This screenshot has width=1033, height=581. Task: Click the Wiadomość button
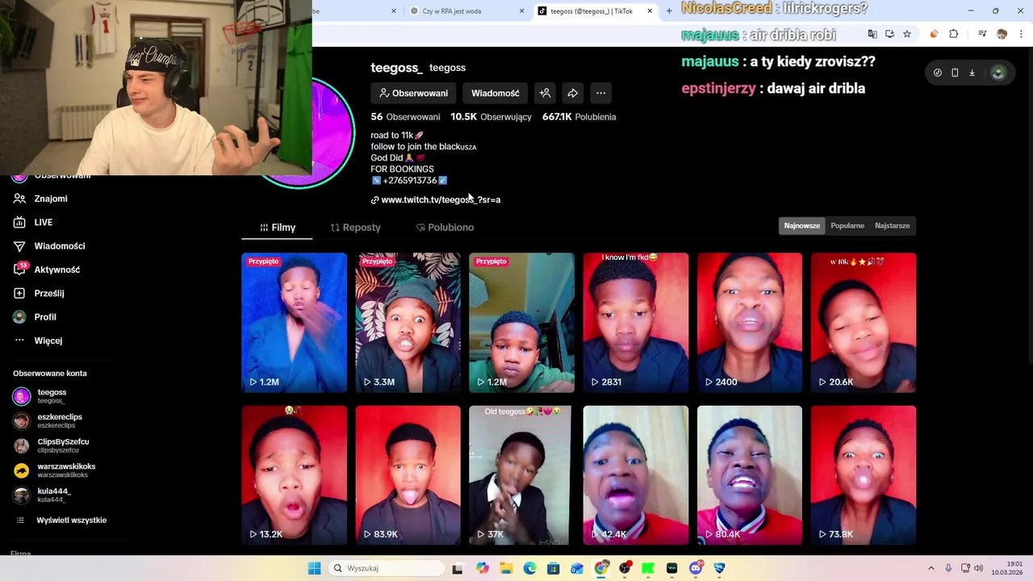tap(496, 93)
